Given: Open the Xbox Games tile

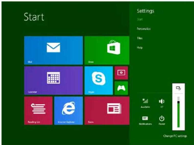Looking at the screenshot, I should [121, 88].
